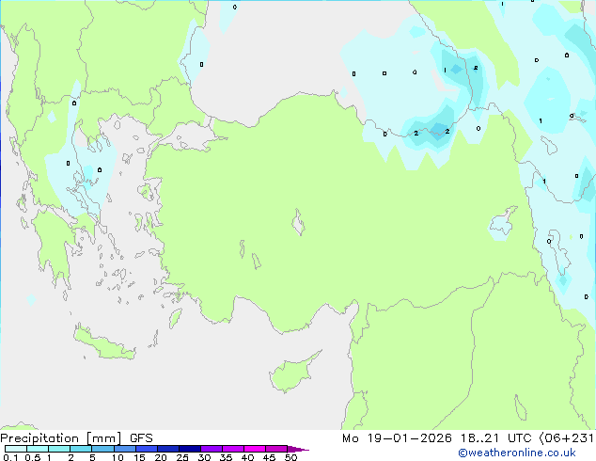Image resolution: width=596 pixels, height=461 pixels.
Task: Select the 5–10 mm legend color box
Action: 102,449
